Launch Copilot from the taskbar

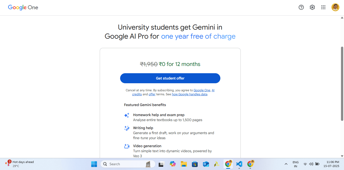173,164
